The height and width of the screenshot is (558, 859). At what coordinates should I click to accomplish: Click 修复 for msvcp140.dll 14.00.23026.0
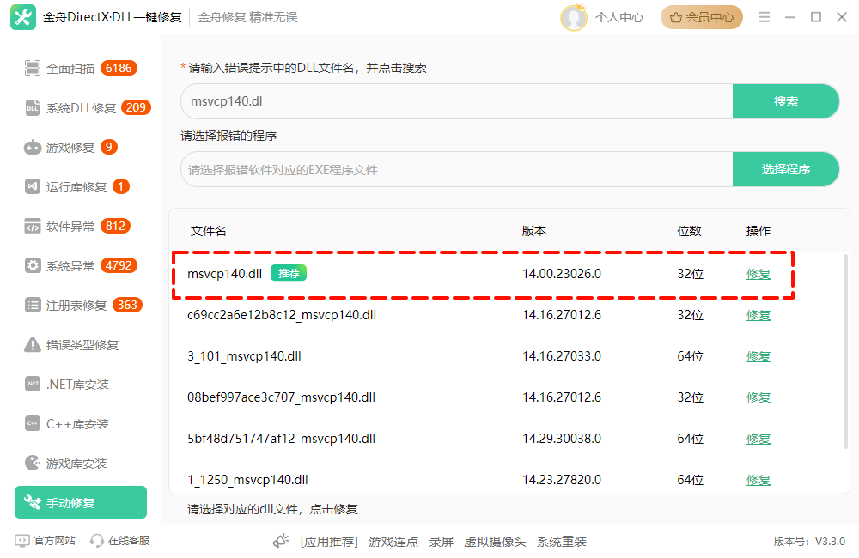click(x=758, y=274)
